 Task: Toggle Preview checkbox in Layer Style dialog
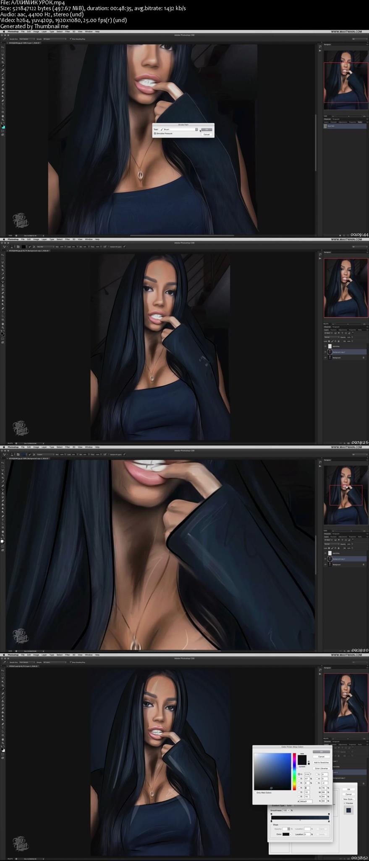[345, 803]
